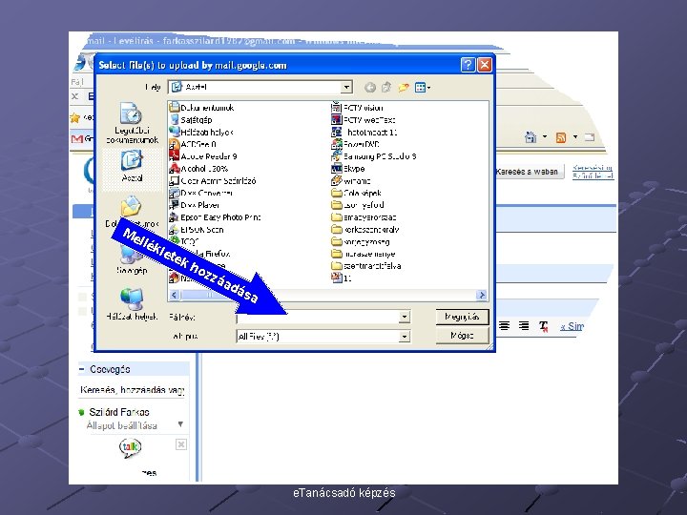Screen dimensions: 687x515
Task: Select the Divx Converter shortcut
Action: coord(201,193)
